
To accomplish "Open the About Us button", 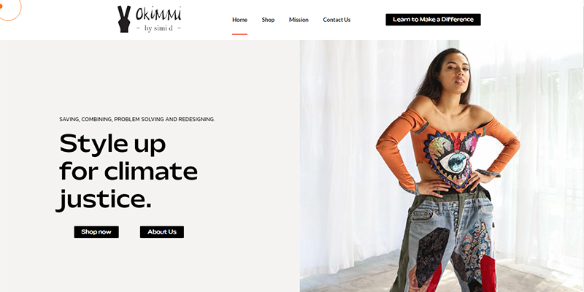I will coord(161,232).
